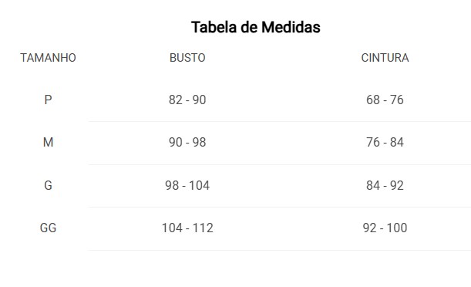Select bust value 82 - 90
Image resolution: width=471 pixels, height=287 pixels.
187,100
